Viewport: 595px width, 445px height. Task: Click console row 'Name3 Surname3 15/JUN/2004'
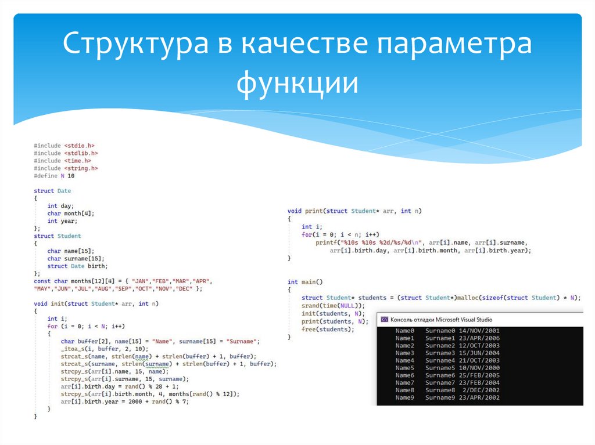[x=447, y=353]
